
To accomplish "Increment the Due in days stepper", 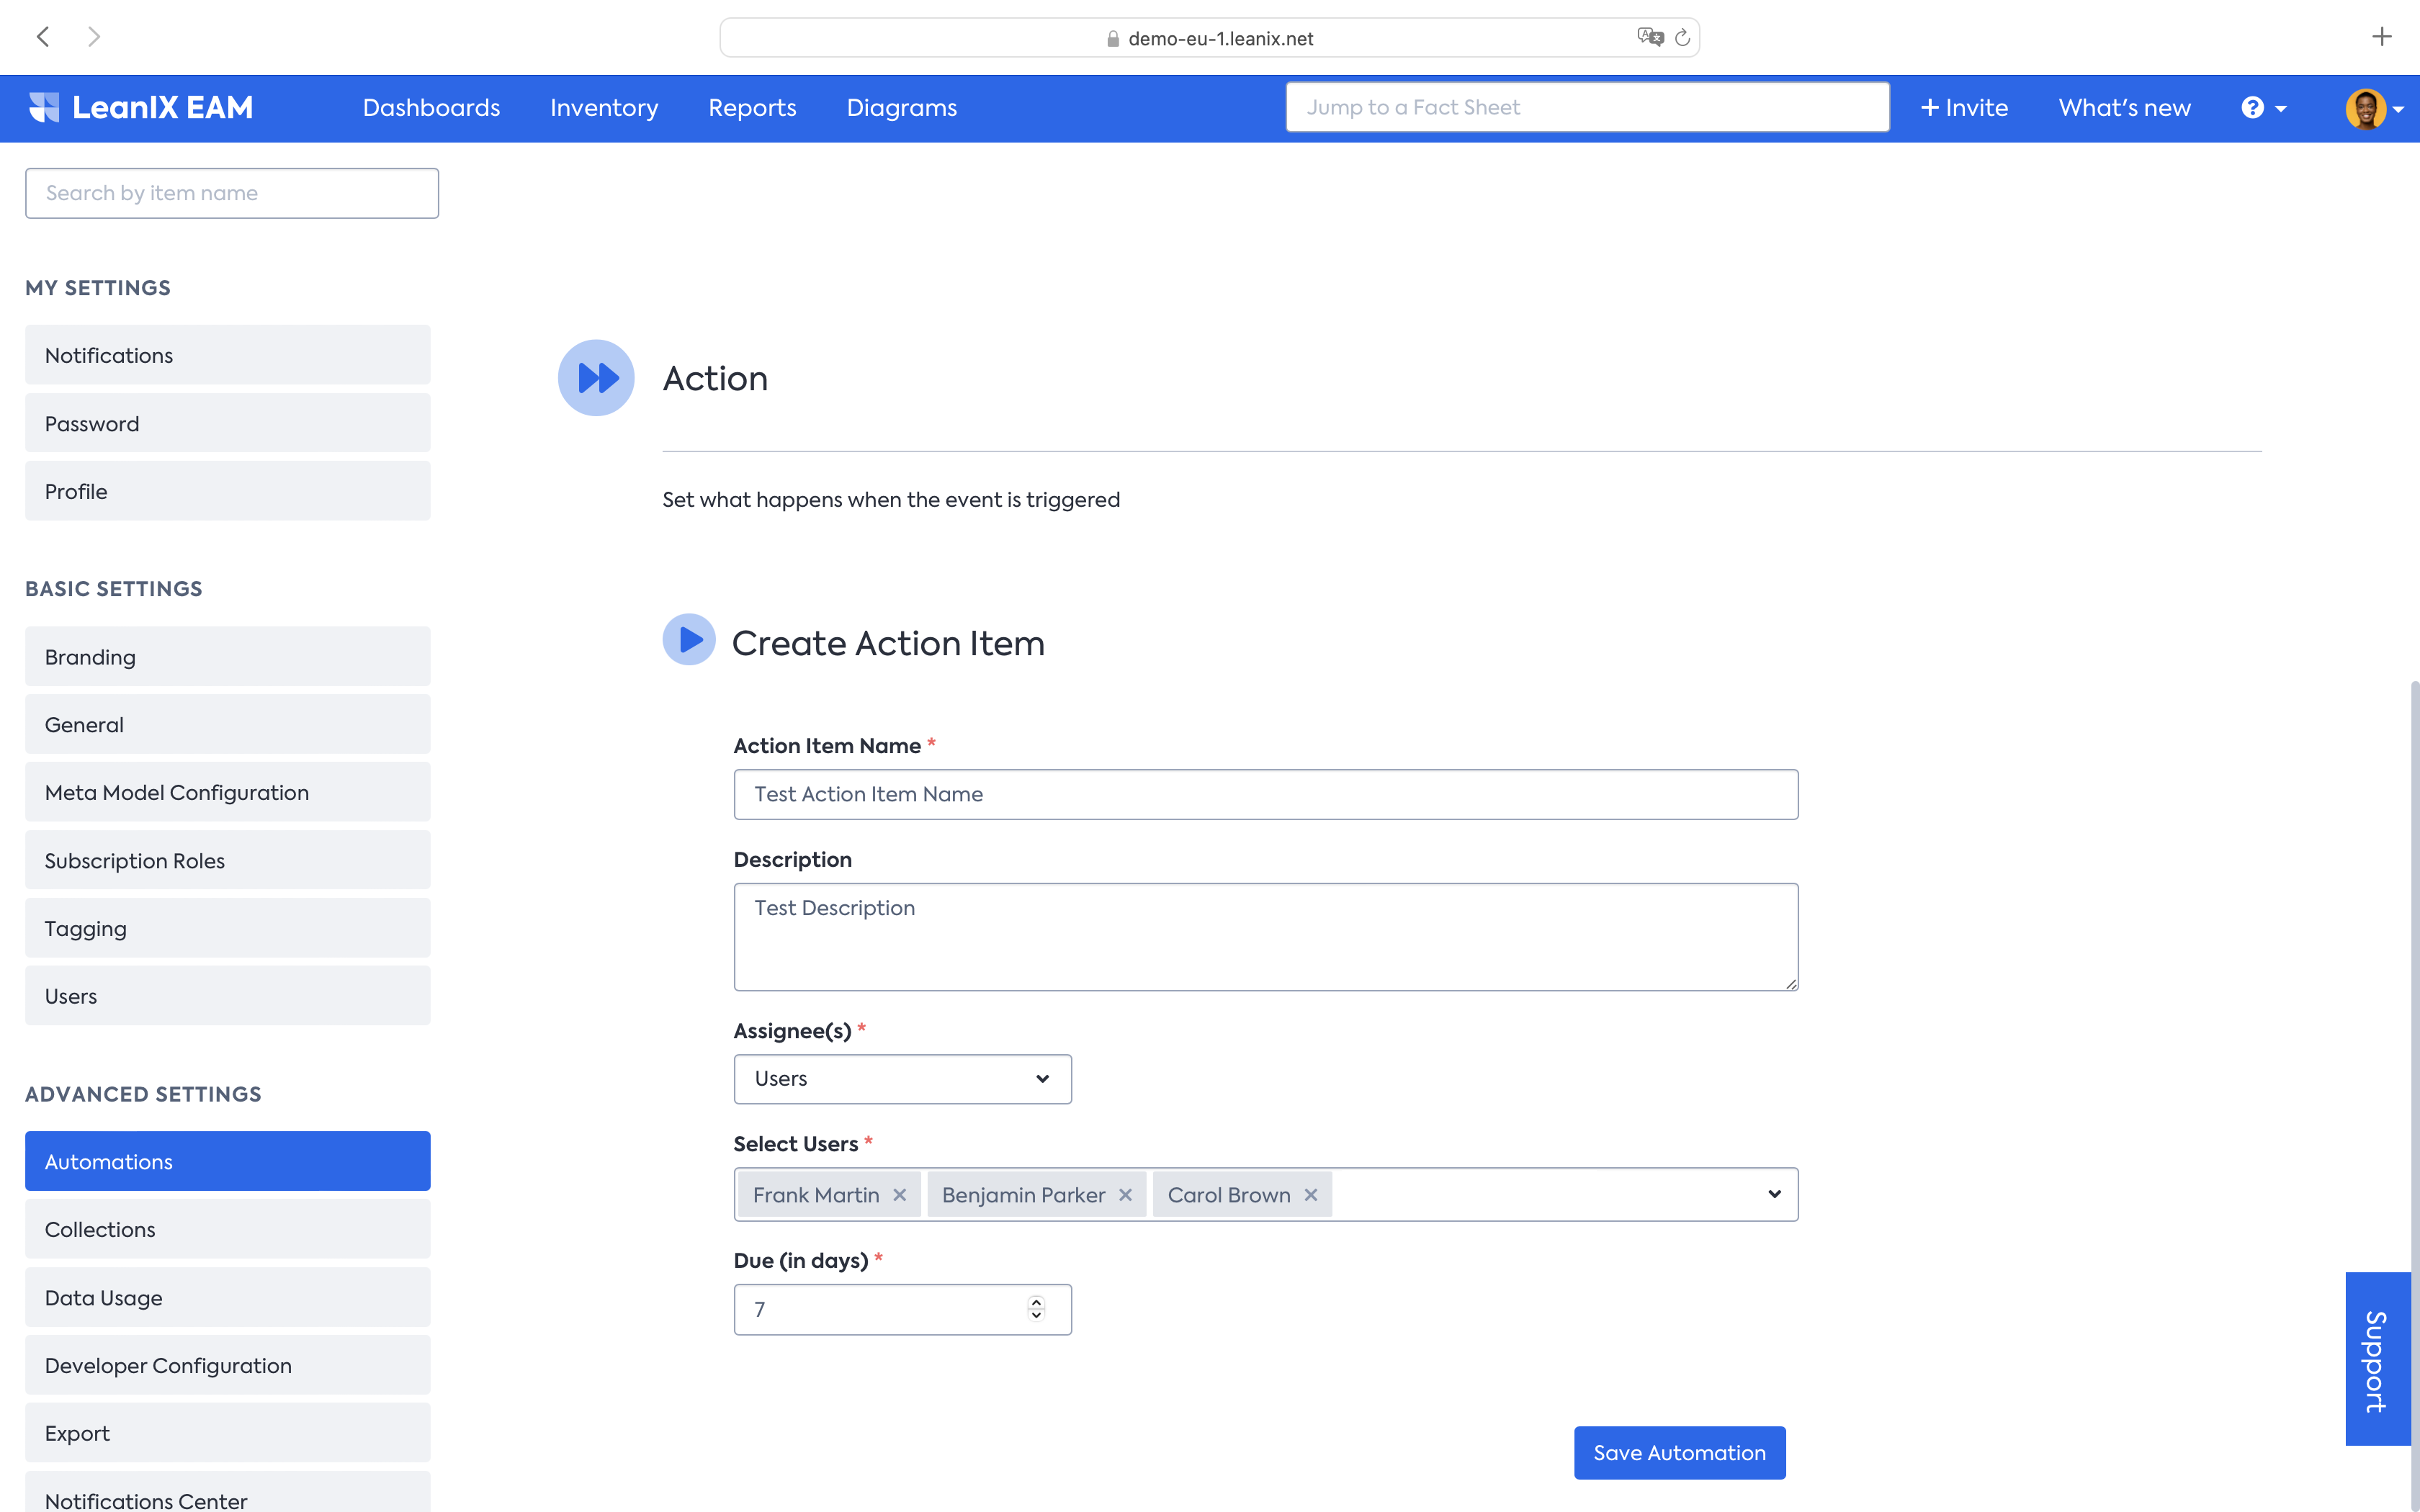I will [1036, 1302].
